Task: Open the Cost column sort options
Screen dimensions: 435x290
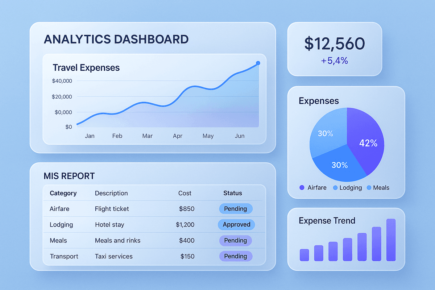Action: 185,193
